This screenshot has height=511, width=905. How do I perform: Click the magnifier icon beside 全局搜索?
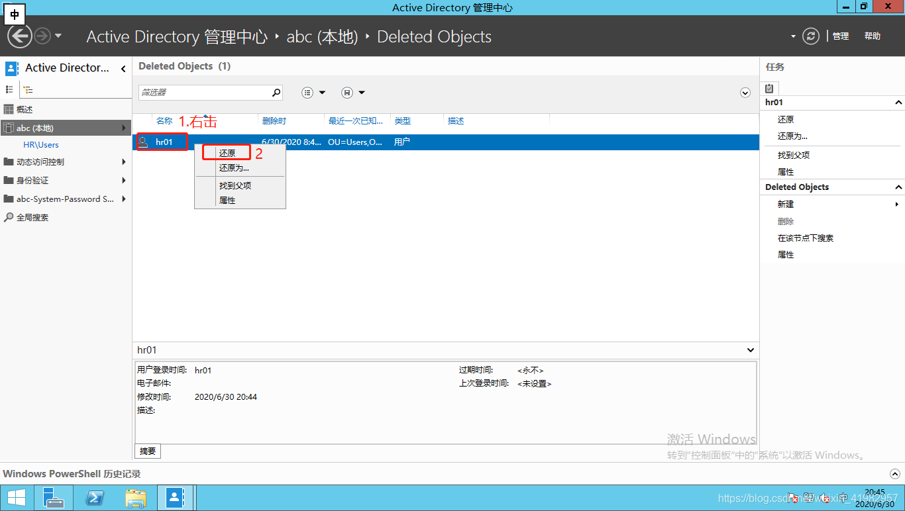(9, 217)
